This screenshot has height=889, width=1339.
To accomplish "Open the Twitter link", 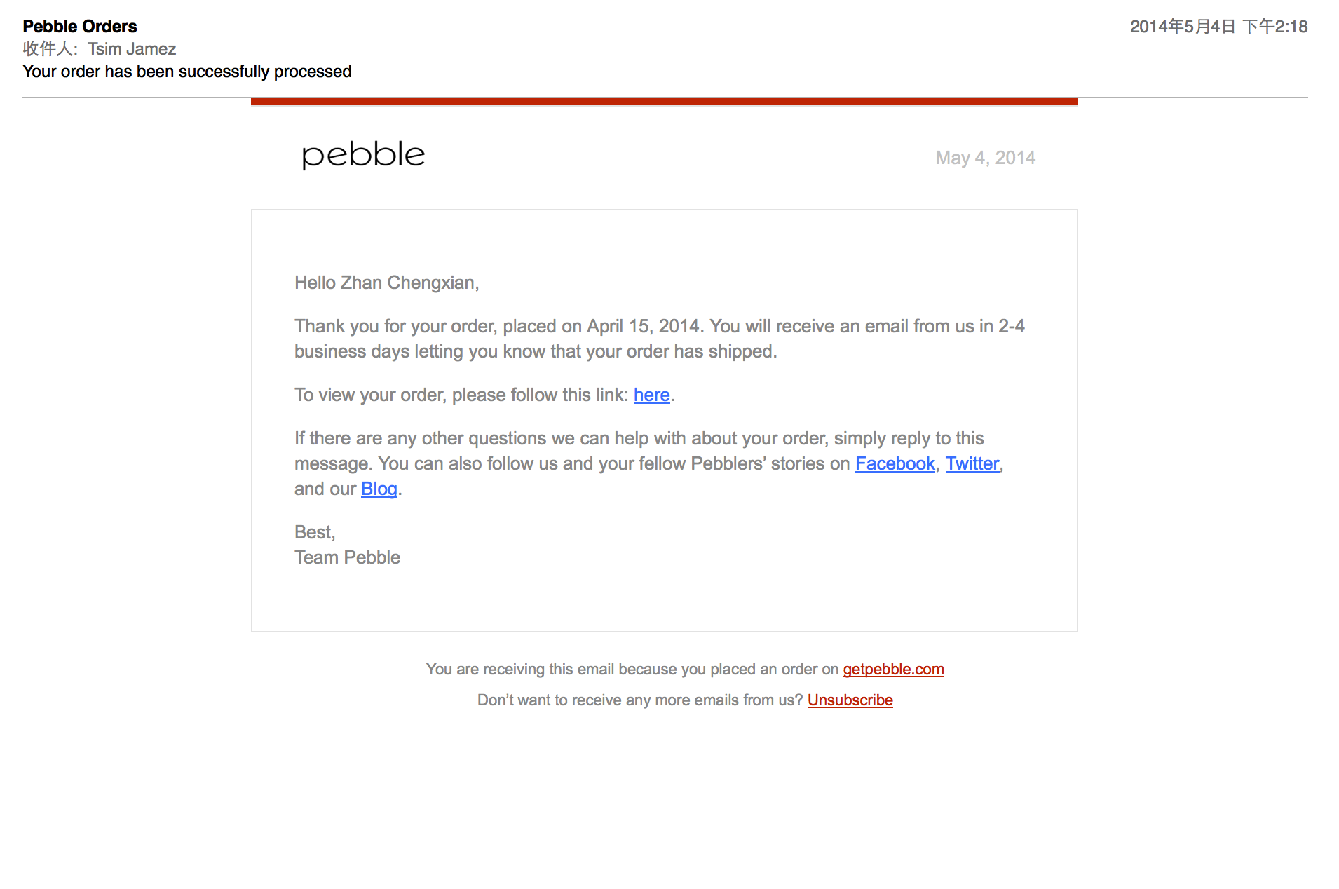I will 972,463.
